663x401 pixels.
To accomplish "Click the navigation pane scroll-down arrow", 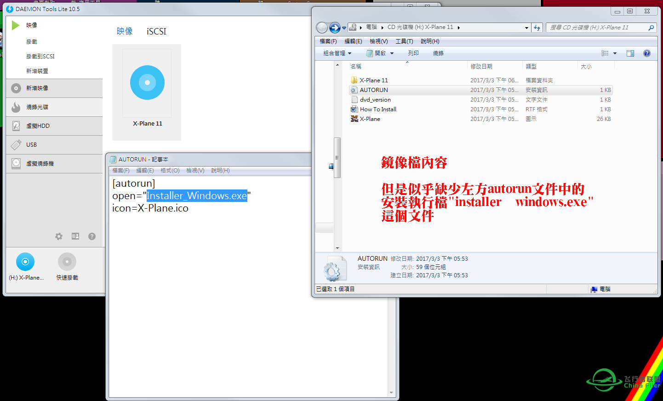I will coord(337,248).
